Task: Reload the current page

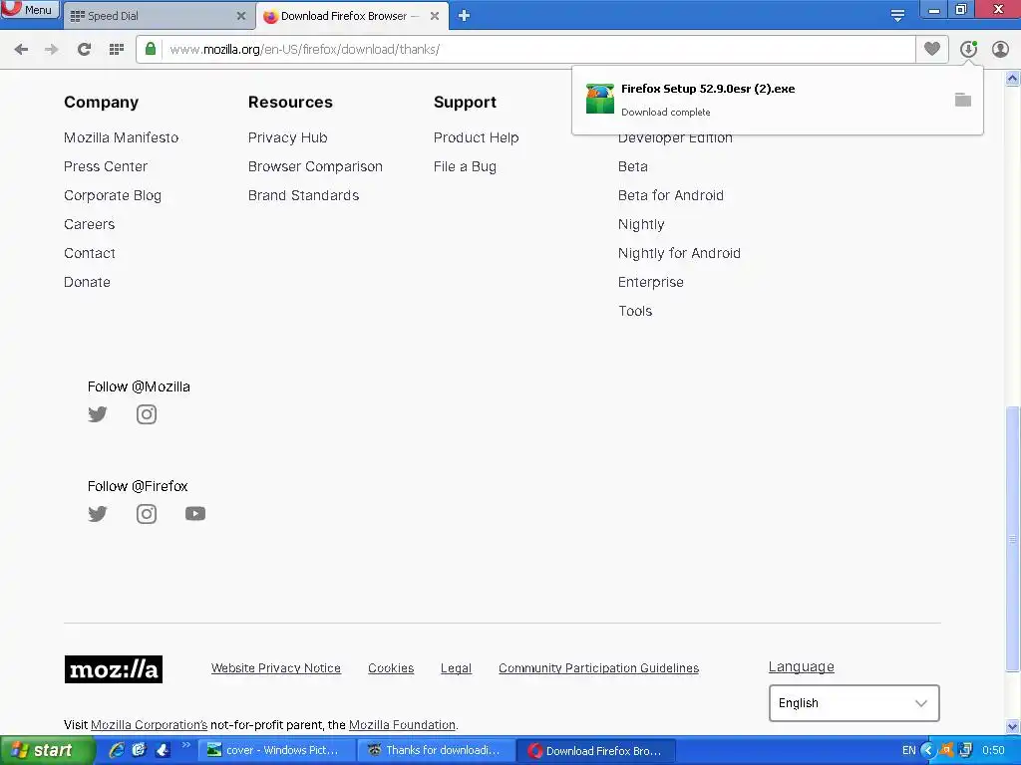Action: click(84, 50)
